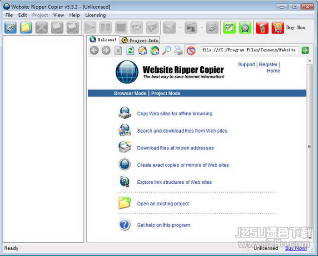The width and height of the screenshot is (318, 256).
Task: Click Copy Web sites for offline browsing
Action: [174, 113]
